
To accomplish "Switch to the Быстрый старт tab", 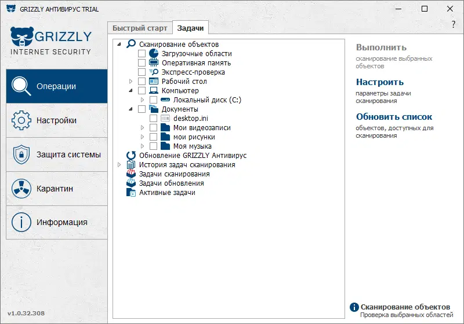I will point(140,28).
